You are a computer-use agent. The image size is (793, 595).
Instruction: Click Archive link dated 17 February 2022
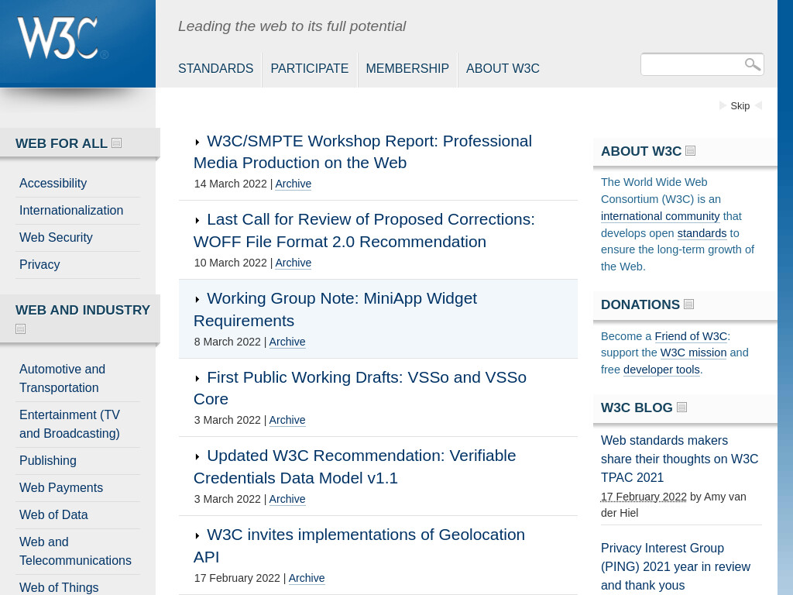(307, 578)
